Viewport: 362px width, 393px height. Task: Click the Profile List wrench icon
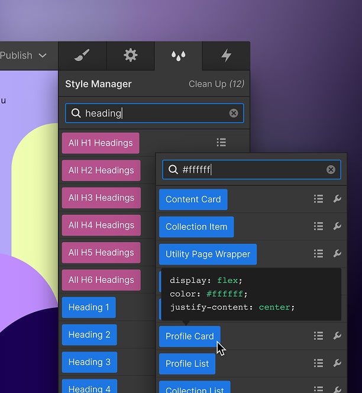pyautogui.click(x=337, y=363)
